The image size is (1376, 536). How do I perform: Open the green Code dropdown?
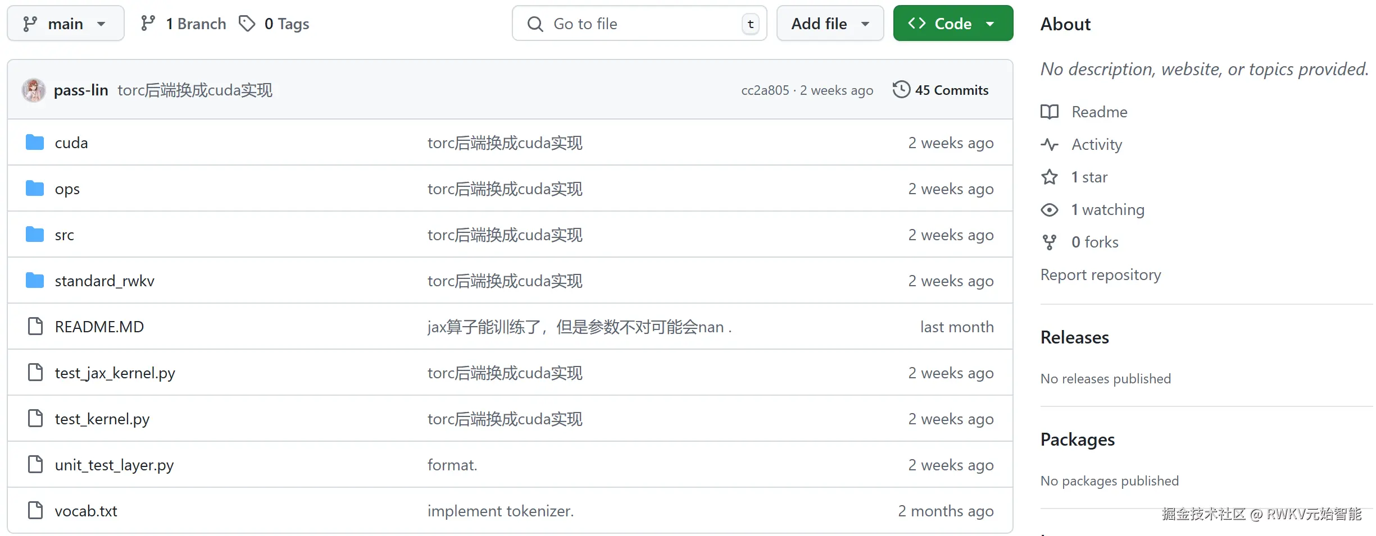click(952, 24)
